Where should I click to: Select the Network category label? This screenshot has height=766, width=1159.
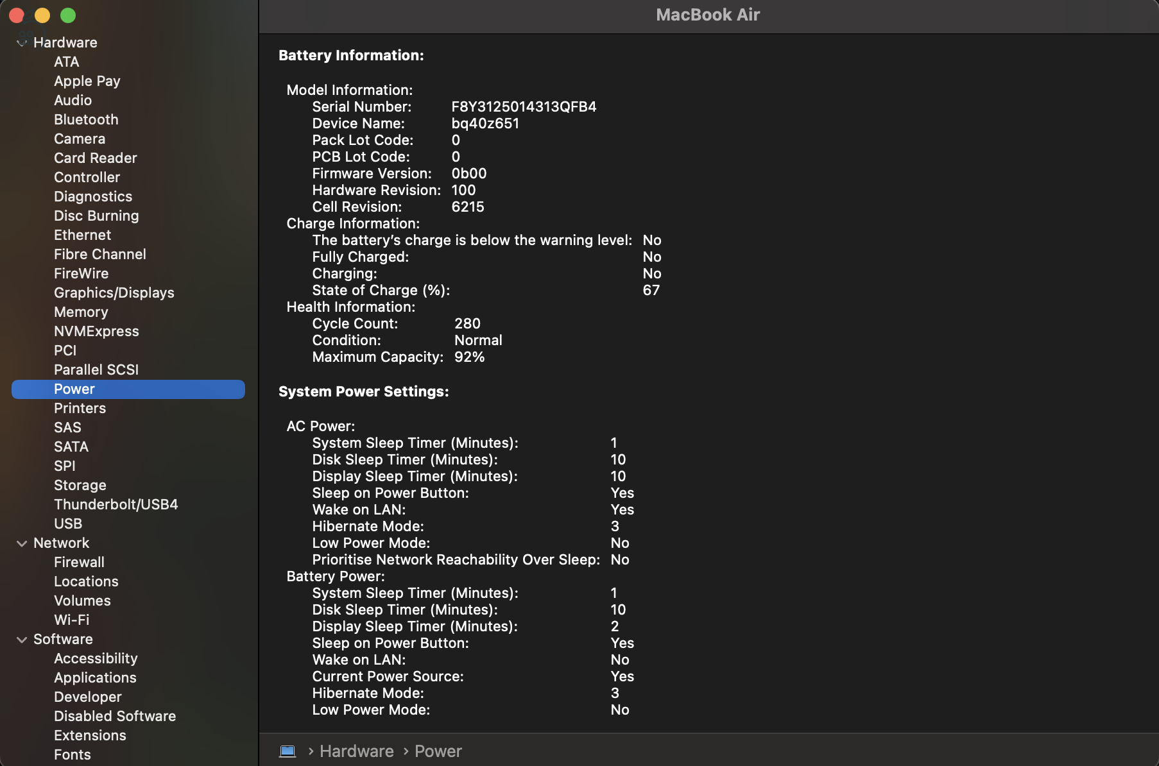(62, 543)
